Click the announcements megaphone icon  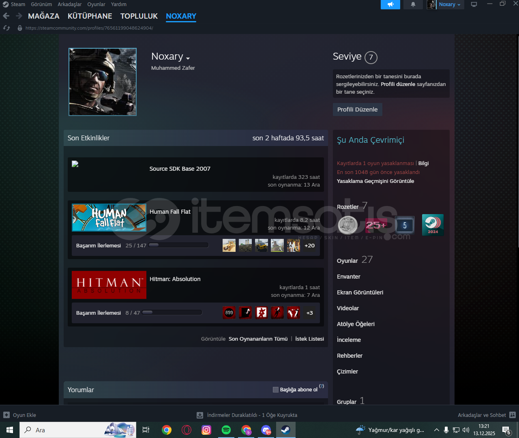(x=390, y=4)
